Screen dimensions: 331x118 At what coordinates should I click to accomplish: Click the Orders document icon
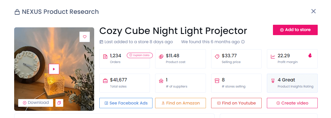coord(105,57)
